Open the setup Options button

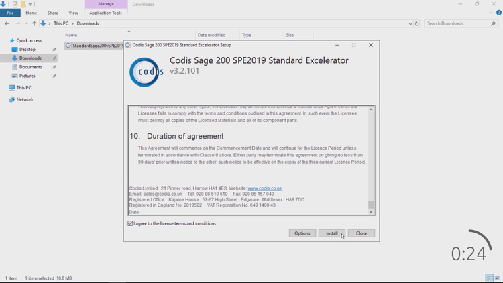(x=302, y=233)
